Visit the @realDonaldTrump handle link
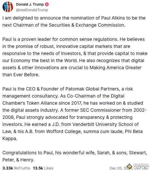151x172 pixels. [32, 10]
